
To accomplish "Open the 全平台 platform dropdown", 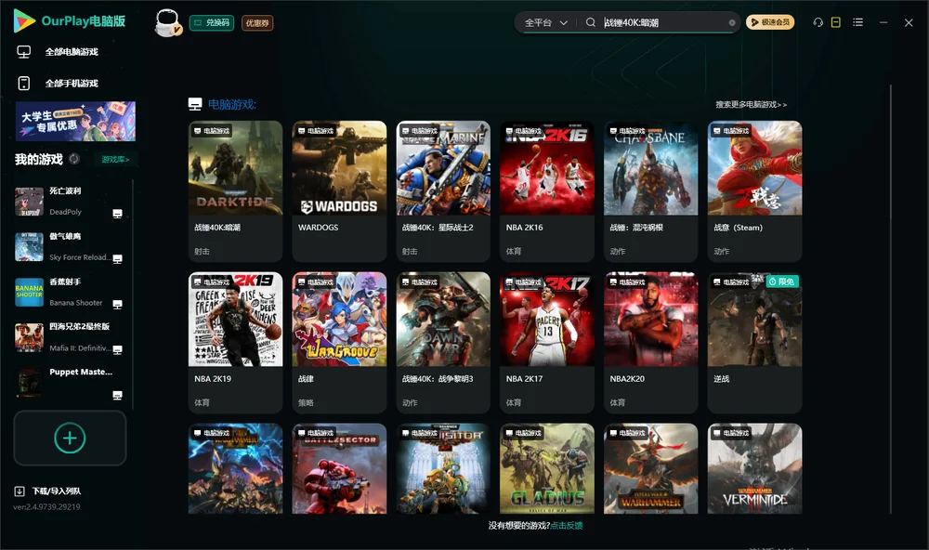I will tap(545, 22).
